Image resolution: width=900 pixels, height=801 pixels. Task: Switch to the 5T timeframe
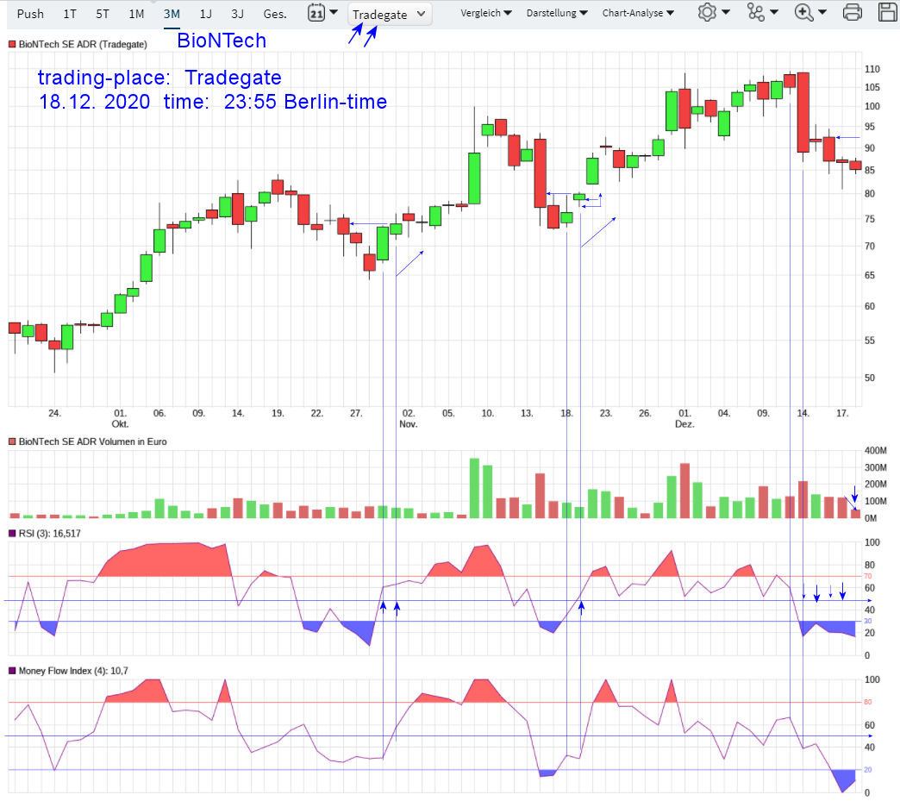point(103,14)
